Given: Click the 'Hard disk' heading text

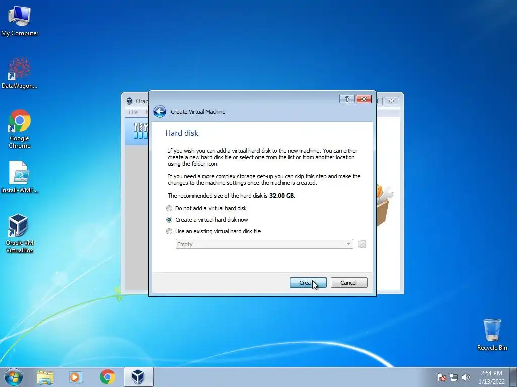Looking at the screenshot, I should pyautogui.click(x=182, y=133).
